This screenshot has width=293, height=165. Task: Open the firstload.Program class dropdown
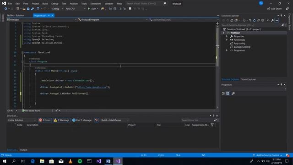113,20
